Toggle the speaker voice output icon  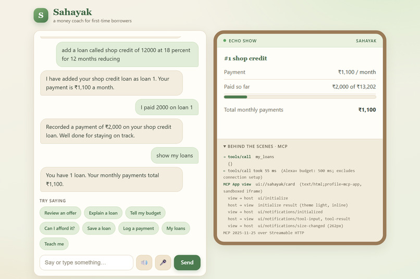click(x=144, y=262)
